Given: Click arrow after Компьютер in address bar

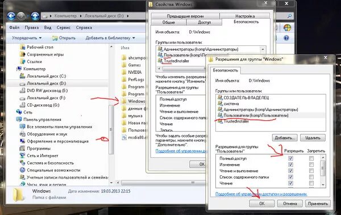Looking at the screenshot, I should click(x=81, y=16).
